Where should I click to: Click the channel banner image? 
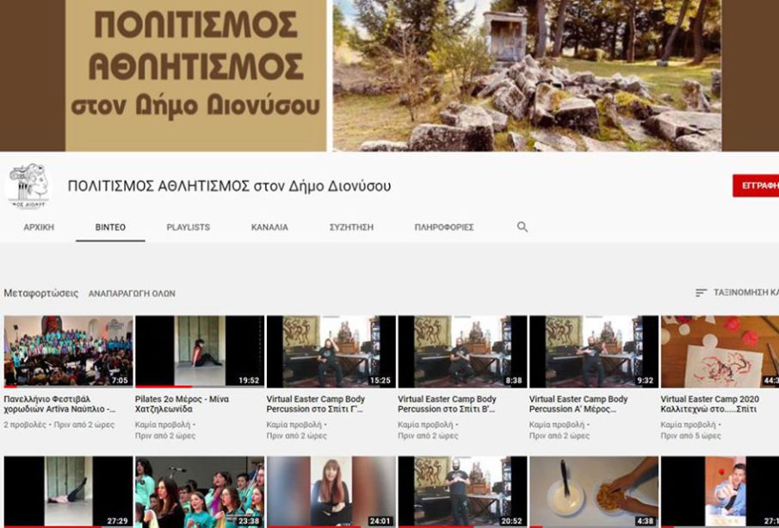click(x=389, y=76)
